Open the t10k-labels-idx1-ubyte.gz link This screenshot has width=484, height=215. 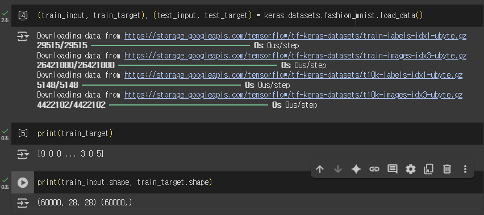point(293,75)
